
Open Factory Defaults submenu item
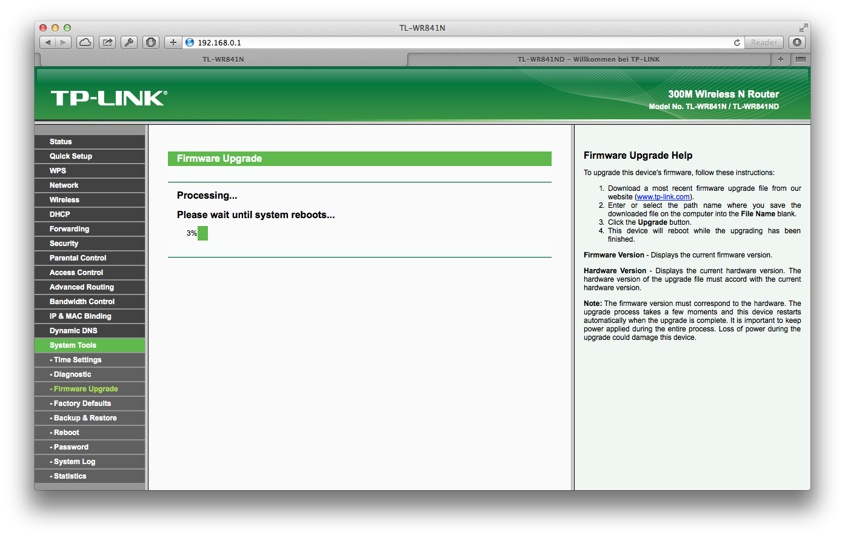coord(90,403)
